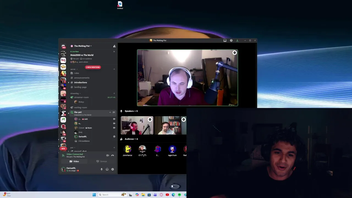The height and width of the screenshot is (198, 352).
Task: Click the moderator badge on the main speaker video
Action: click(235, 53)
